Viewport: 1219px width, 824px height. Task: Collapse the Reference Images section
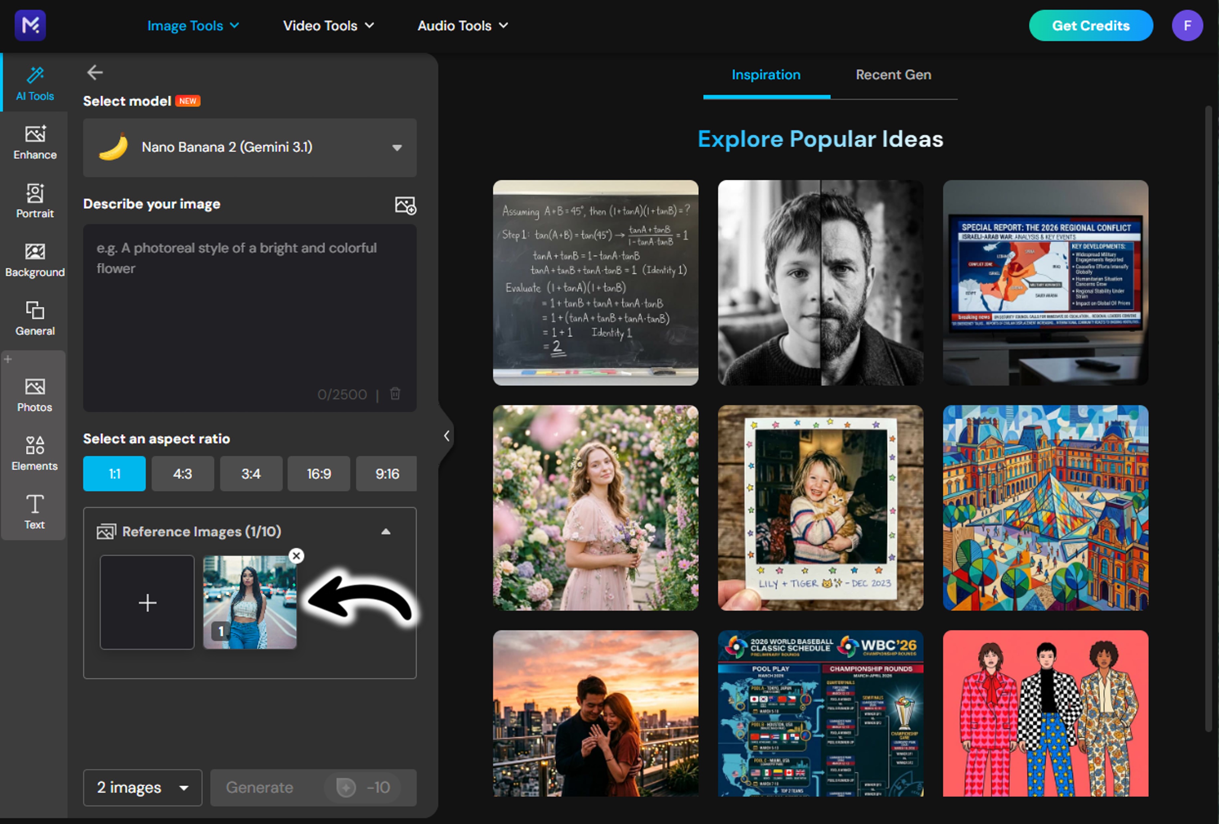pos(385,531)
